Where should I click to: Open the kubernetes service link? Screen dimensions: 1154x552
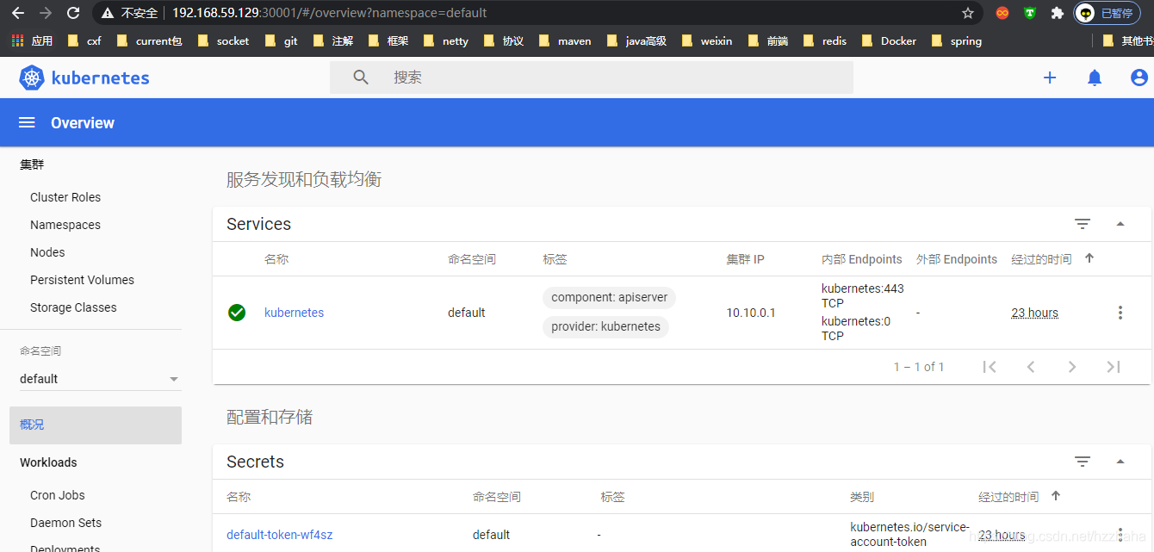coord(294,313)
